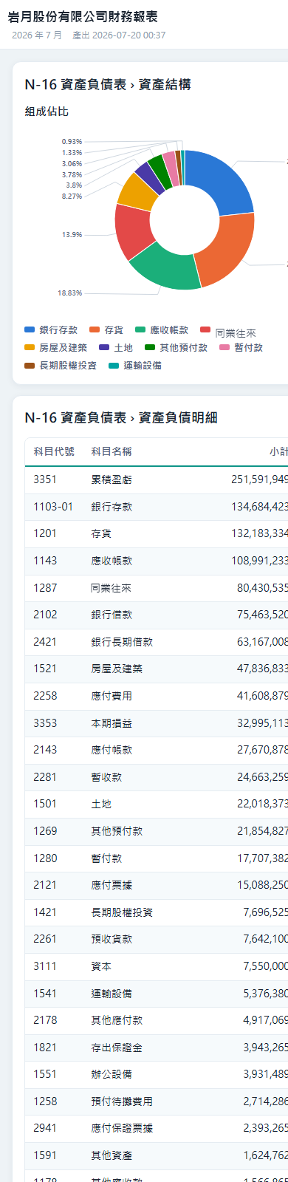
Task: Click amount 134,684,423
Action: coord(259,507)
